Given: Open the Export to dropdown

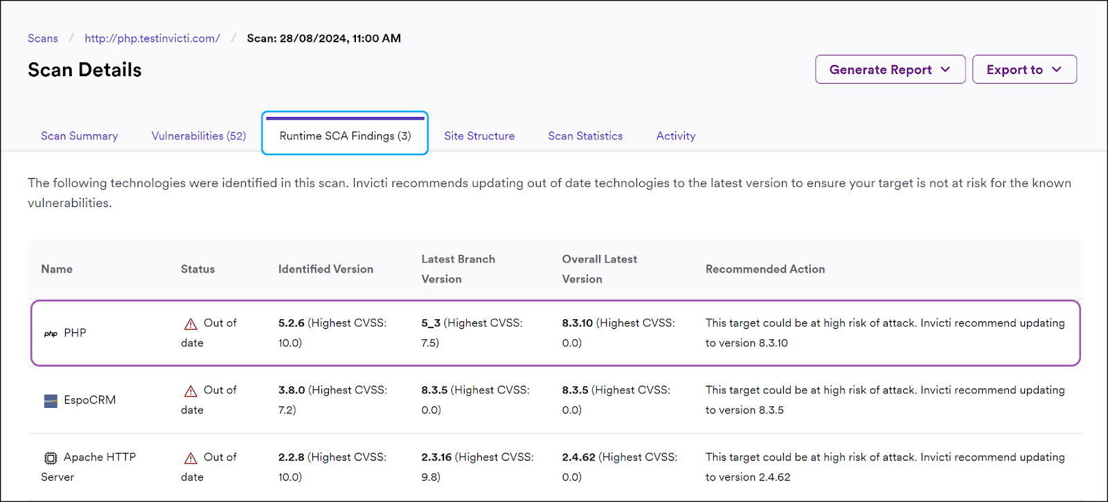Looking at the screenshot, I should (x=1024, y=69).
